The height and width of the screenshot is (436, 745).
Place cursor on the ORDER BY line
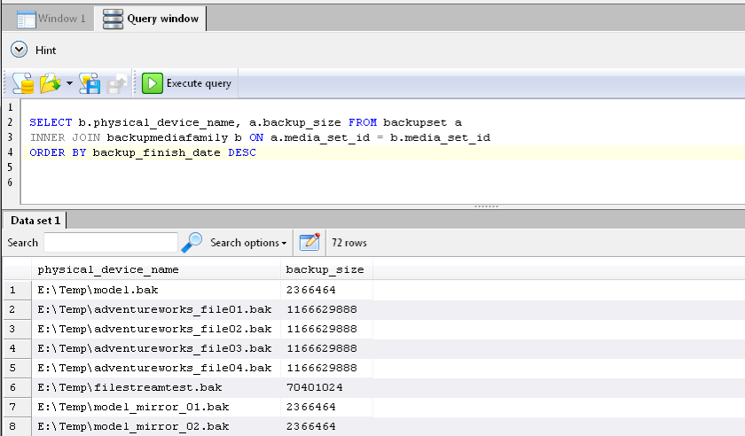[x=142, y=153]
